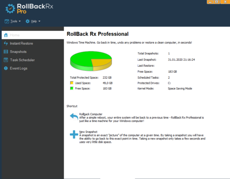Close the RollBack Rx window
Screen dimensions: 230x179
(x=225, y=2)
